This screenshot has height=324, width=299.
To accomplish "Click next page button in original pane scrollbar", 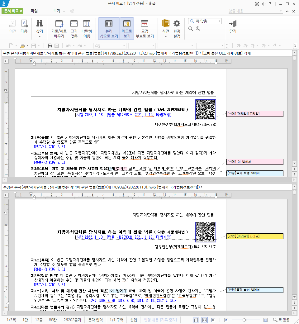I will [x=295, y=174].
